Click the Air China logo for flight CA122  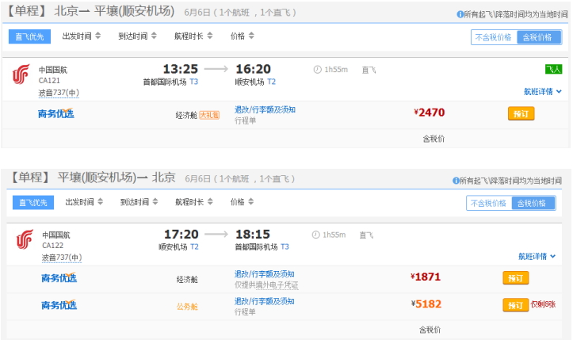point(25,240)
